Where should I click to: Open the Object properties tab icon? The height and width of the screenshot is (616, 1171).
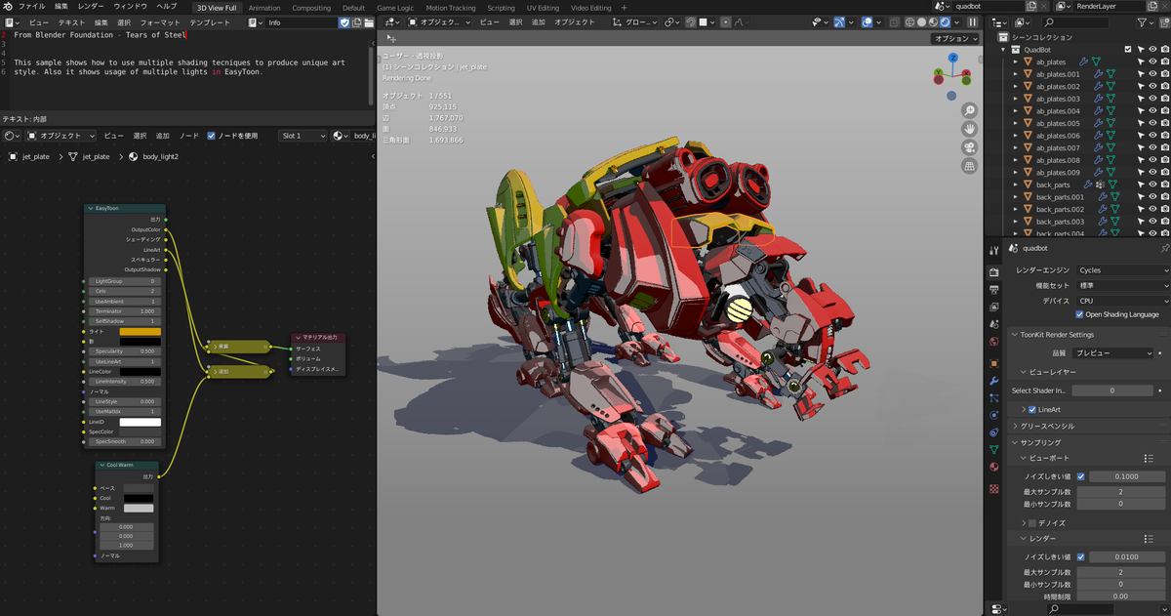pos(993,362)
